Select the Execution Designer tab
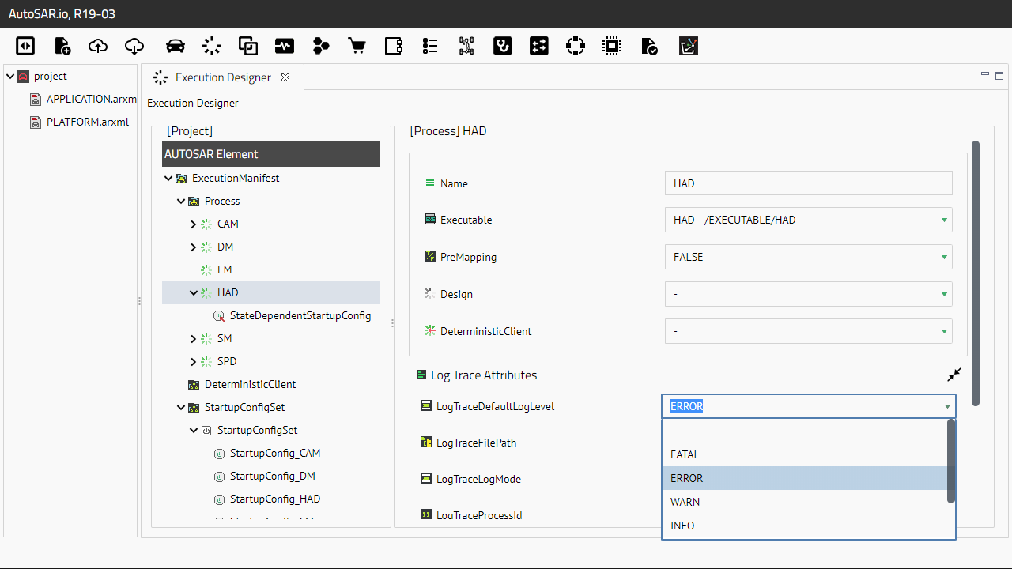1012x569 pixels. point(223,77)
